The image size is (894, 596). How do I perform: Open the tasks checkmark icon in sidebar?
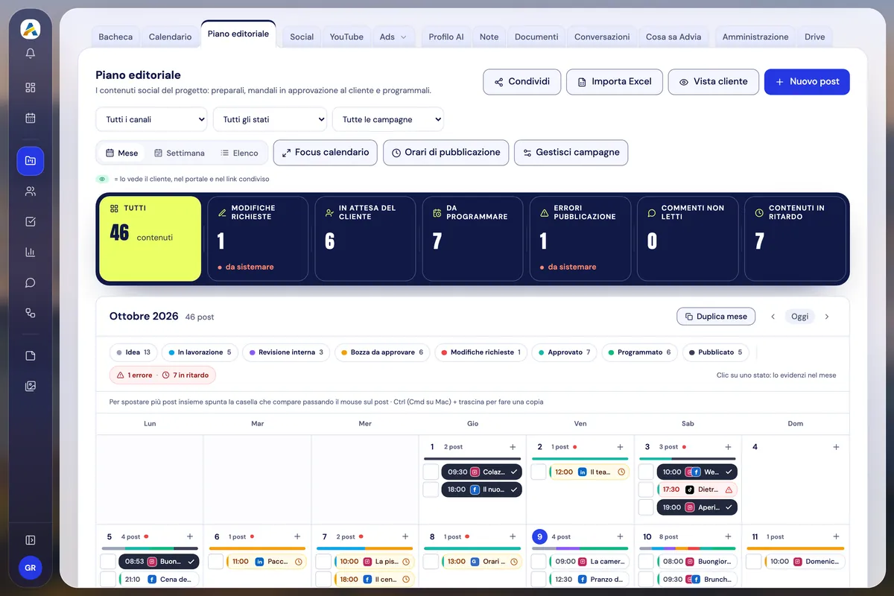coord(31,221)
